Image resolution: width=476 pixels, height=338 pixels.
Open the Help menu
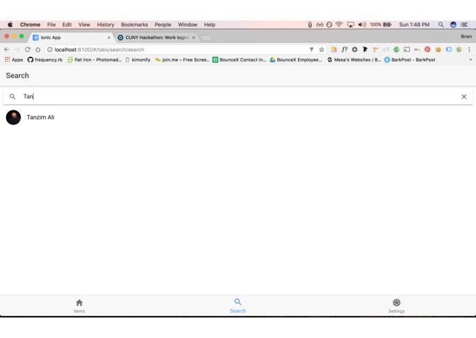click(210, 25)
